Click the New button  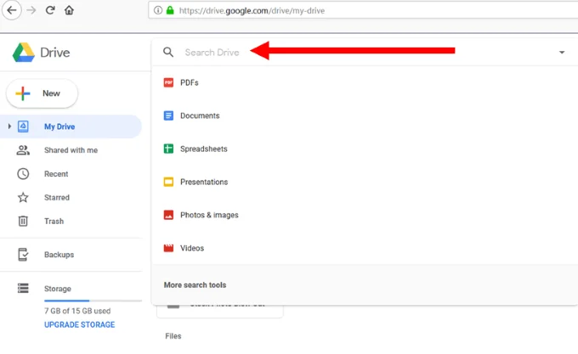point(42,93)
